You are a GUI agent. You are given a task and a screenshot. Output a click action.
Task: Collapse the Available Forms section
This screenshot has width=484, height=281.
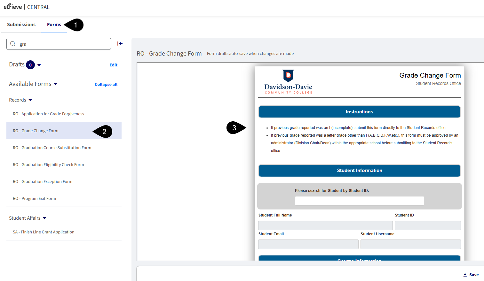56,84
